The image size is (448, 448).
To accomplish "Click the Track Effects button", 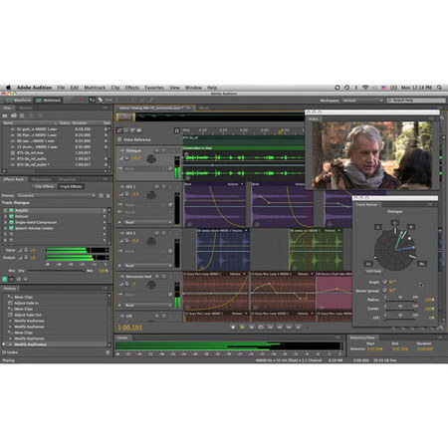I will coord(71,186).
